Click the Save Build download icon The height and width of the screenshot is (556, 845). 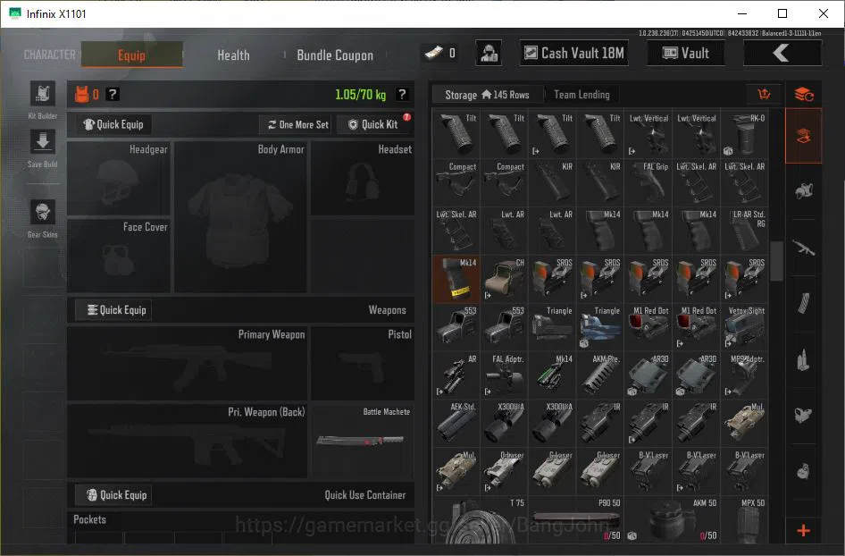click(43, 143)
